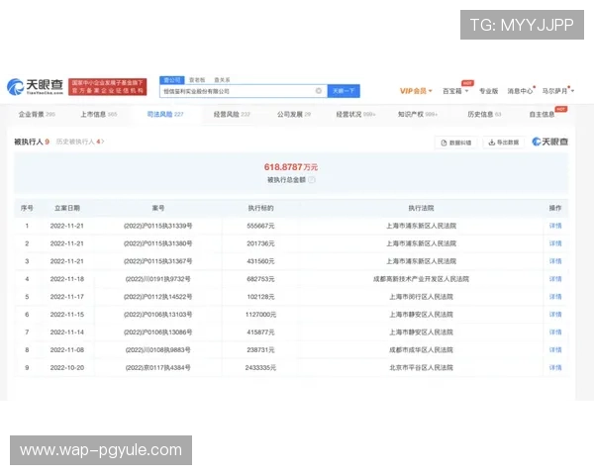Click court 成都市成华区人民法院
The height and width of the screenshot is (475, 594).
[x=421, y=350]
